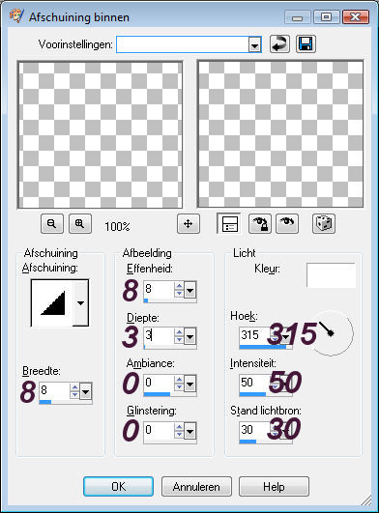Click inside the Diepte value field

159,335
